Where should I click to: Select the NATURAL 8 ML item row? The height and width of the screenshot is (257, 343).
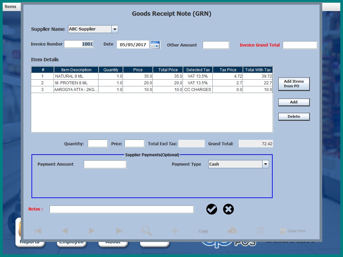click(x=76, y=76)
